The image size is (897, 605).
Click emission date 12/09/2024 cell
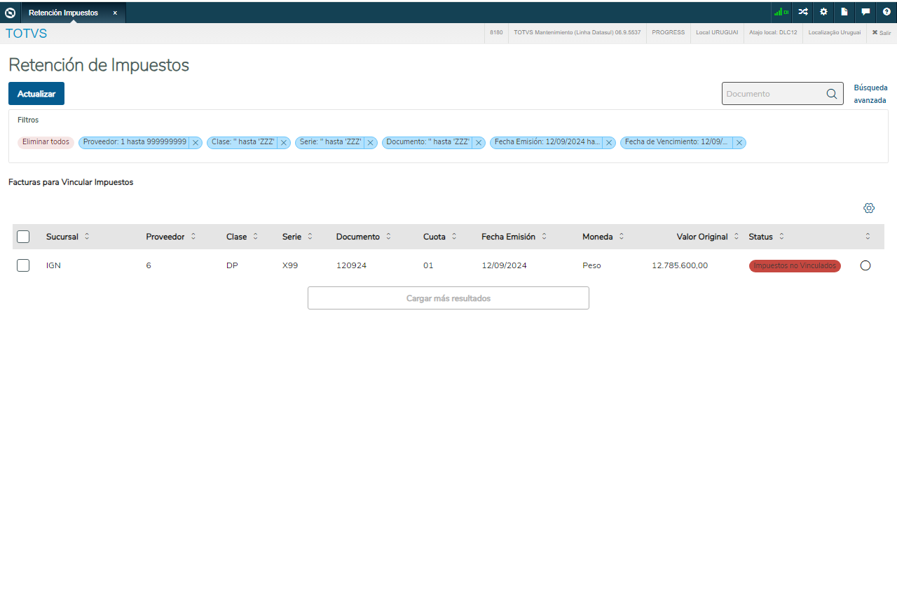(x=504, y=266)
